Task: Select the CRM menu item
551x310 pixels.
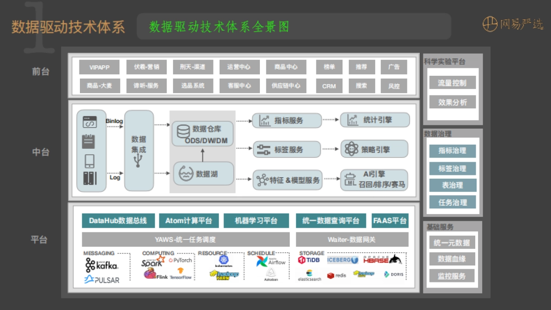Action: coord(329,85)
